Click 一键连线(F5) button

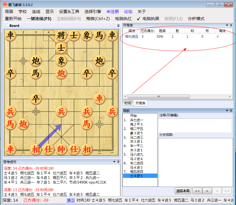click(39, 19)
